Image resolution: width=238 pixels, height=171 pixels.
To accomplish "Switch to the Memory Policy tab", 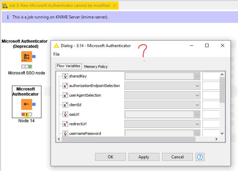I will coord(96,67).
